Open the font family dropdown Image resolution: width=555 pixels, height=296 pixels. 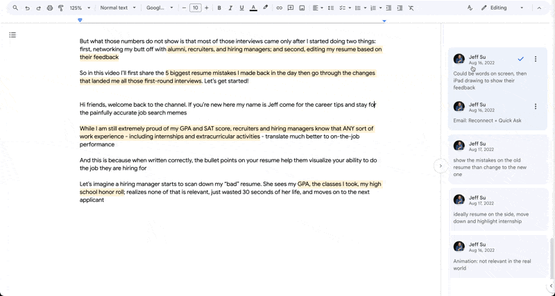(x=160, y=8)
